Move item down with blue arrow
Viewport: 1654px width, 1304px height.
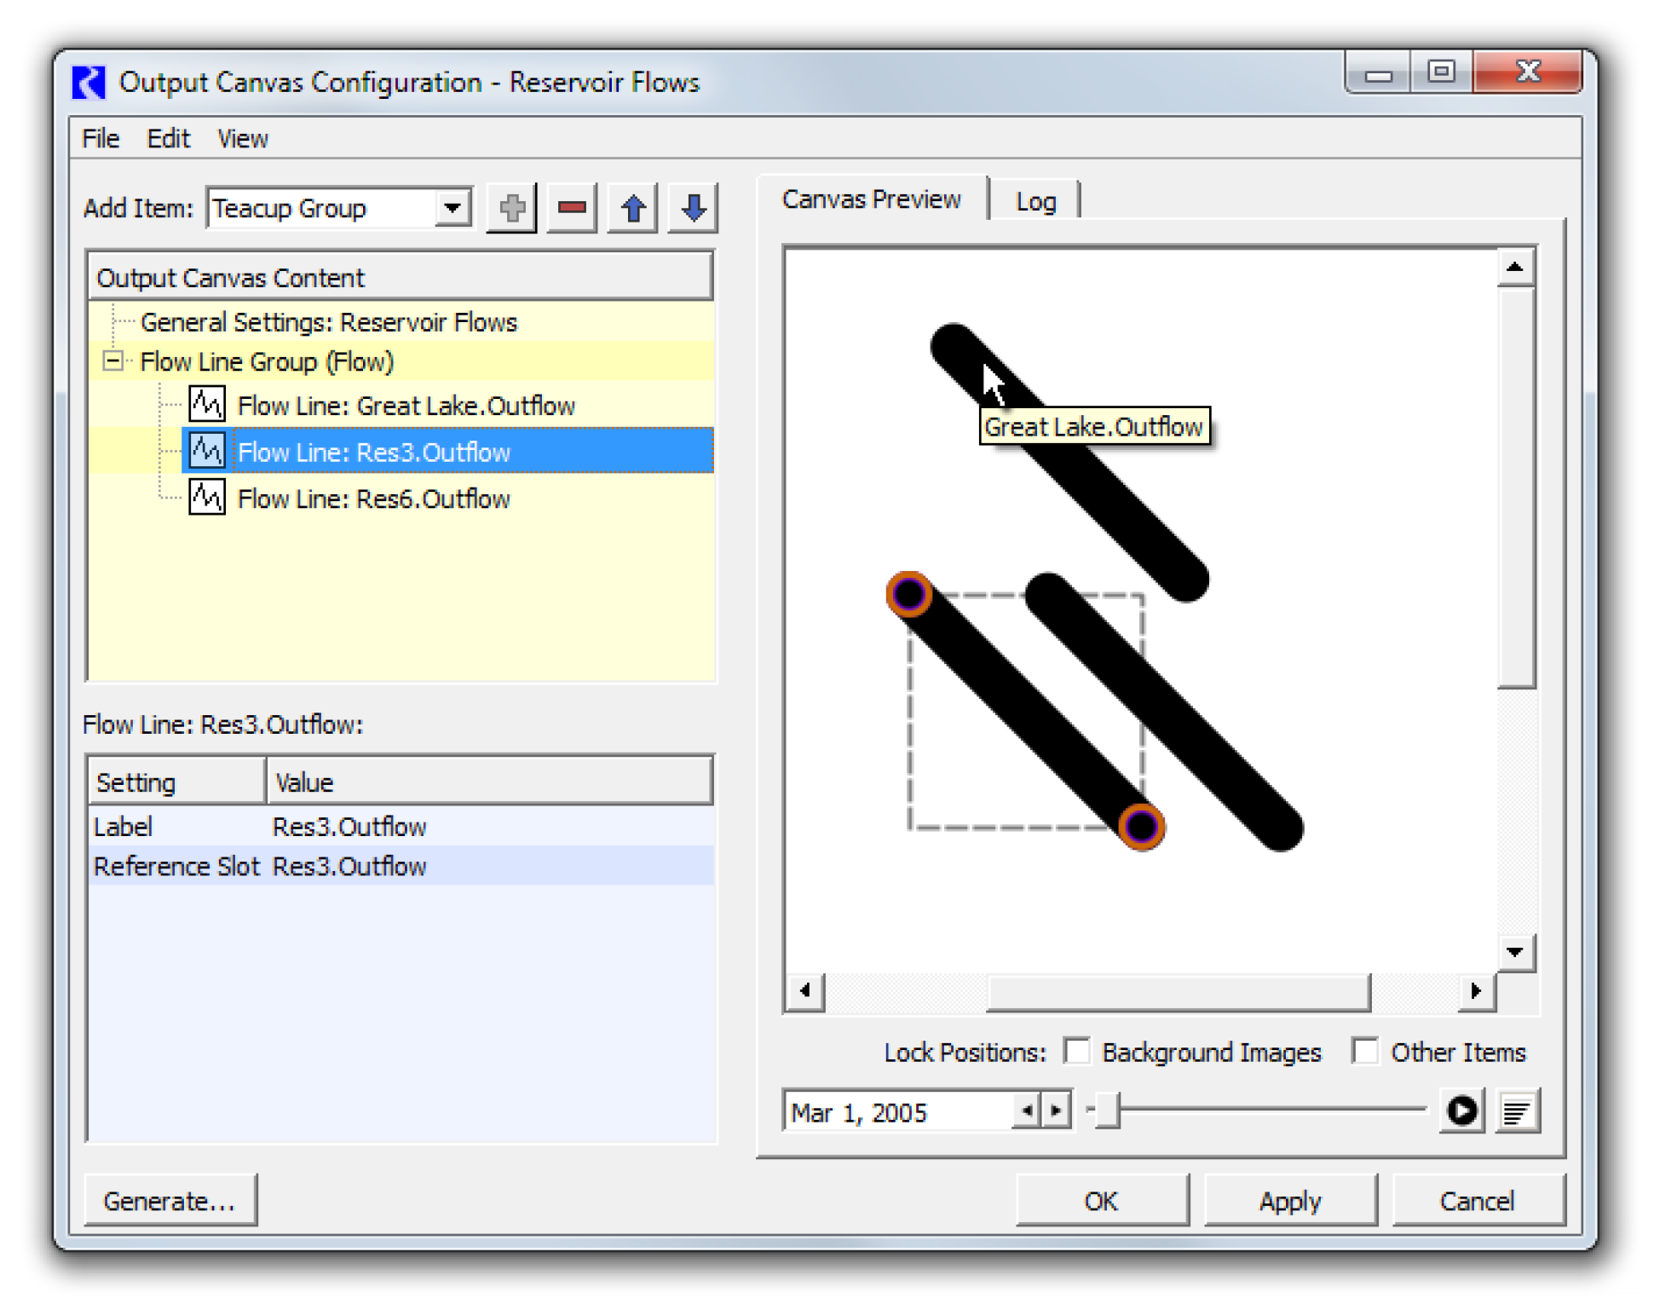694,208
